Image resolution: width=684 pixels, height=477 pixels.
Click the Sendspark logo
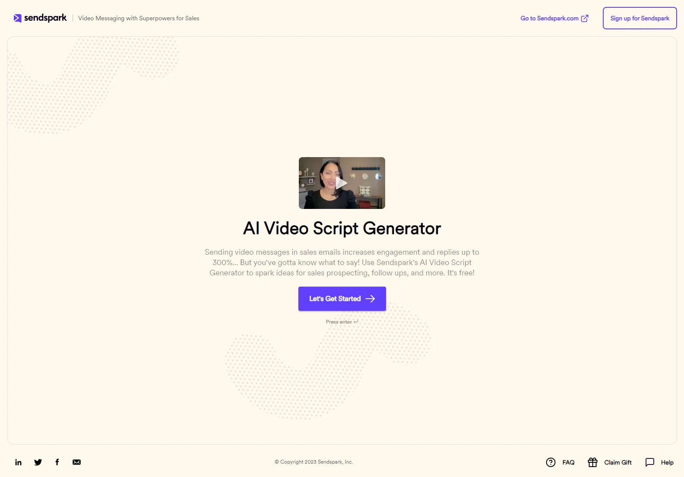[x=40, y=18]
